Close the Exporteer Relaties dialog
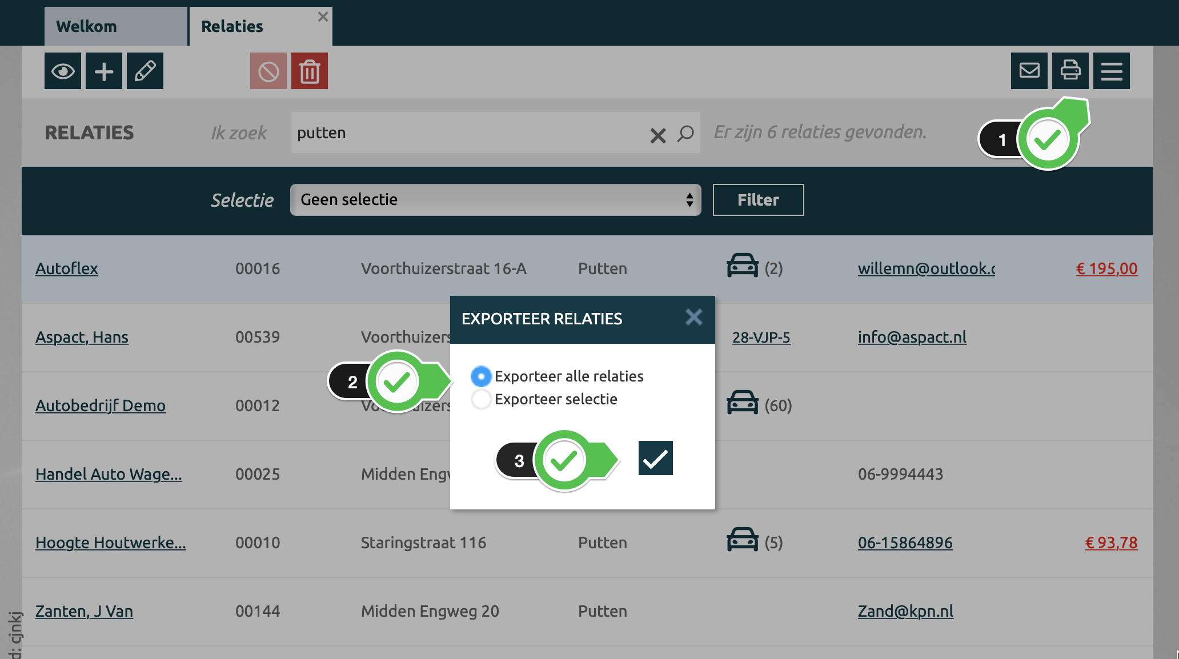 point(693,318)
